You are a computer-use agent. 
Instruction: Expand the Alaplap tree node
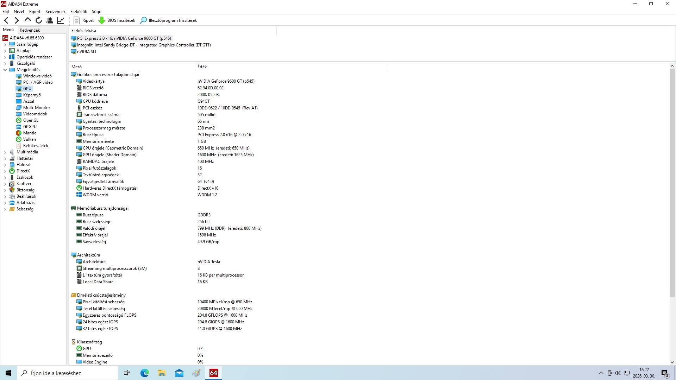5,51
